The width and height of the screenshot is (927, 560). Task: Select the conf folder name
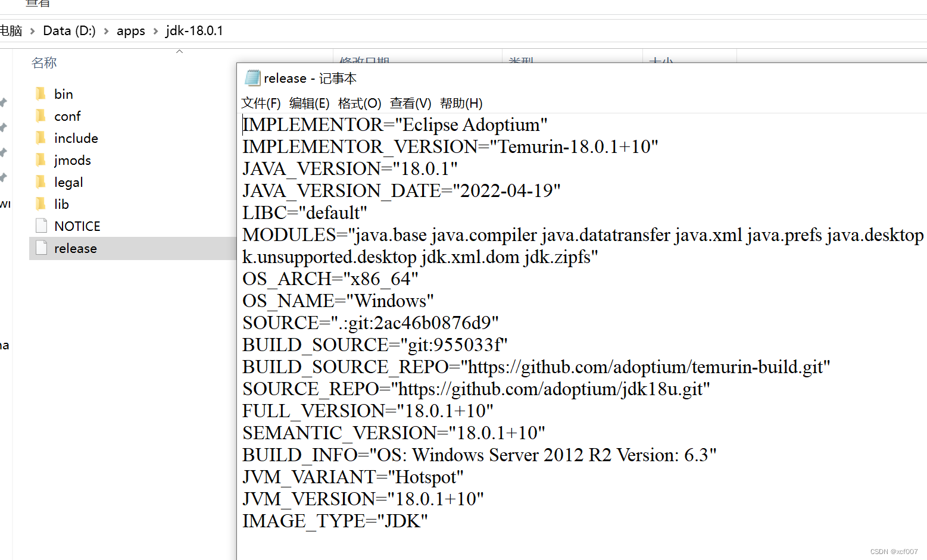point(67,116)
